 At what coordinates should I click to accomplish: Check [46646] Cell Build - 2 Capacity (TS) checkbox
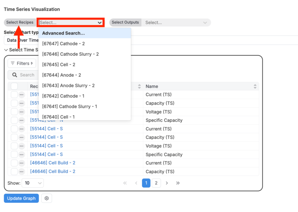[x=14, y=172]
